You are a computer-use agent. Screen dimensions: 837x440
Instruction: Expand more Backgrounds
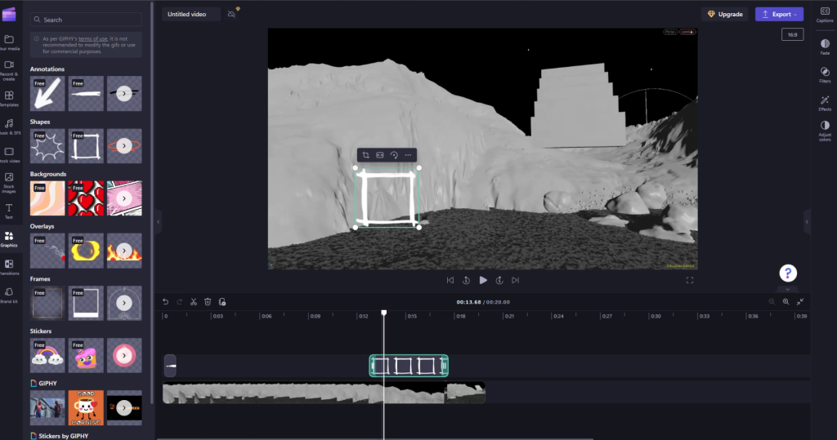(x=124, y=198)
